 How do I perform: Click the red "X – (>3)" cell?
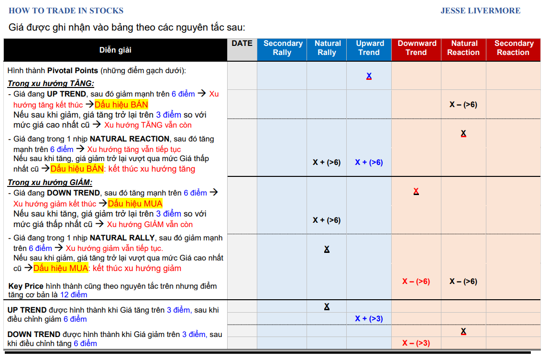click(x=416, y=343)
